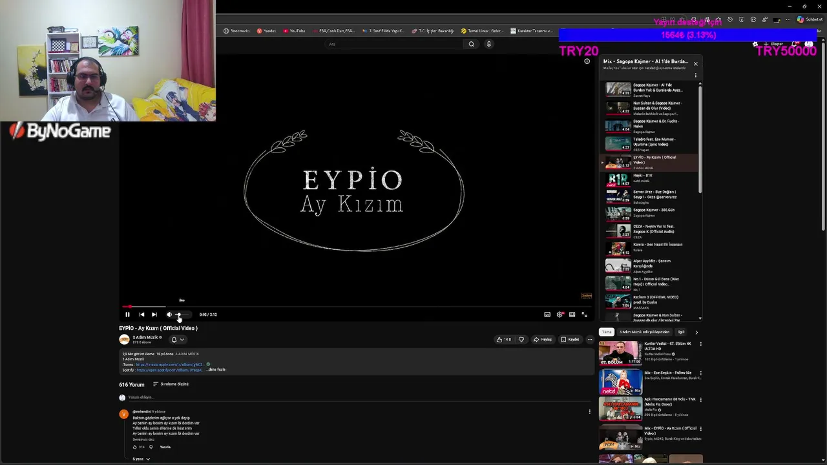Mute the video using the speaker icon
The image size is (827, 465).
click(x=169, y=315)
